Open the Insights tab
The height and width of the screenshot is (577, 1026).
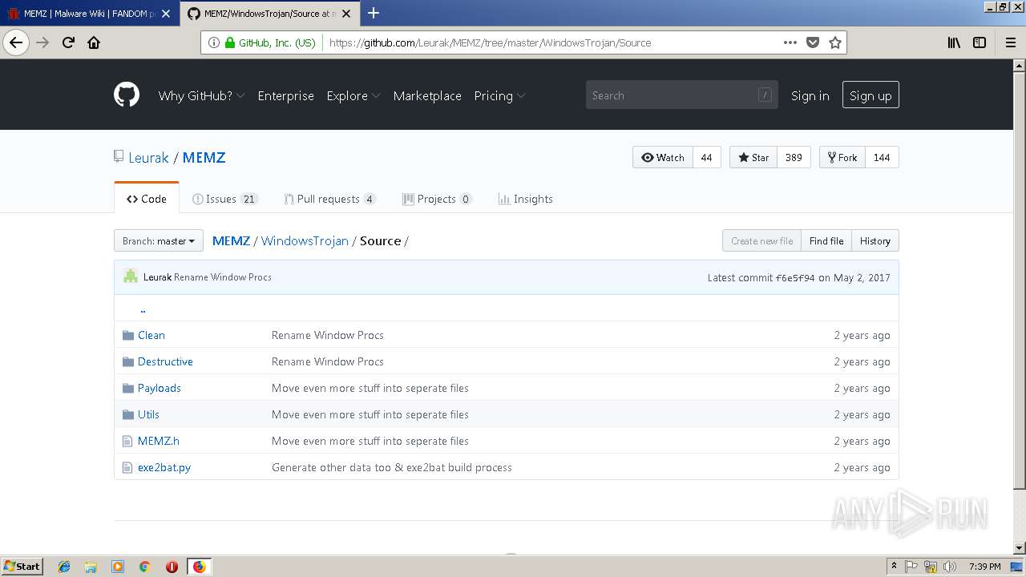(525, 199)
